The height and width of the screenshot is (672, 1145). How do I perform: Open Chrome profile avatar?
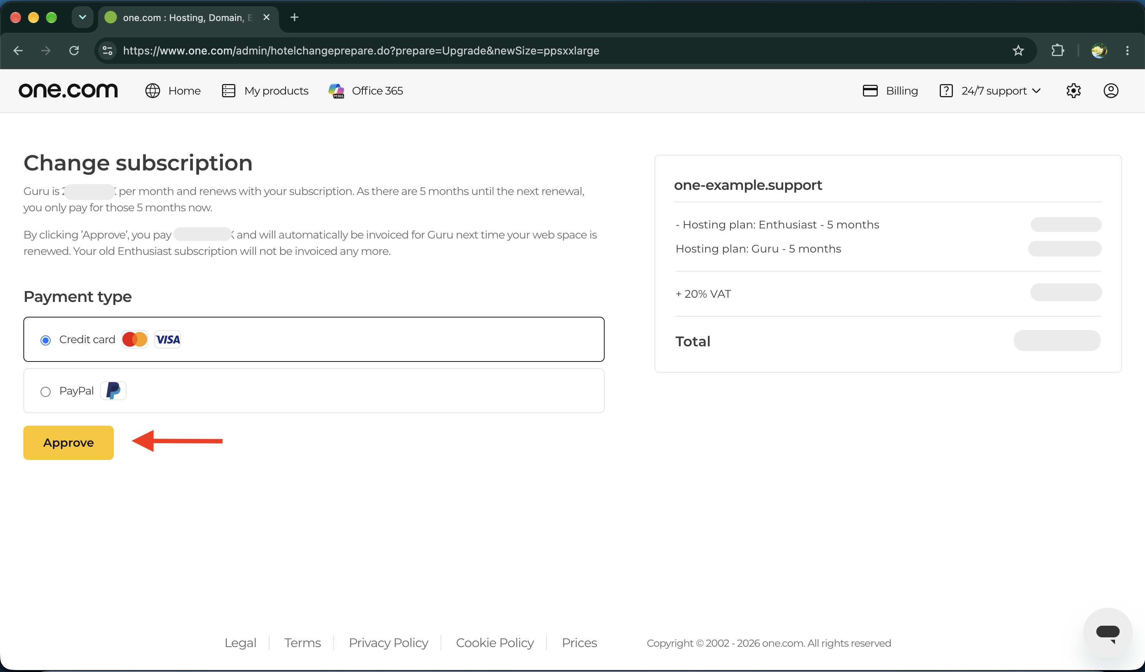[1099, 50]
